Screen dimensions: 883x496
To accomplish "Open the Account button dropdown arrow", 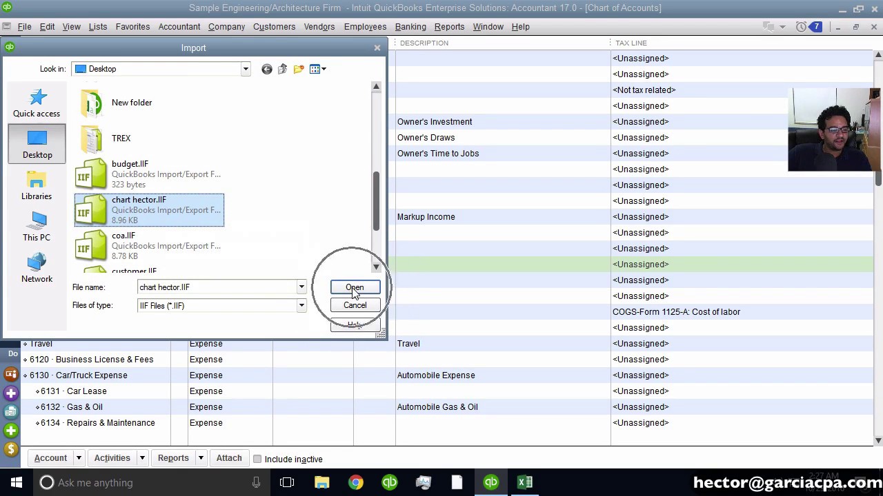I will (x=79, y=458).
